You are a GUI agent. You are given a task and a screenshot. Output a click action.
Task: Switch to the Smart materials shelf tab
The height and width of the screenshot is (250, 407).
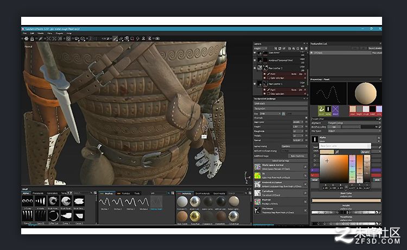click(203, 193)
